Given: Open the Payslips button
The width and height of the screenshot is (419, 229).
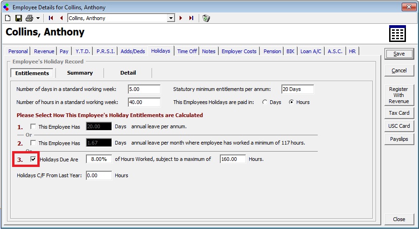Looking at the screenshot, I should tap(399, 139).
